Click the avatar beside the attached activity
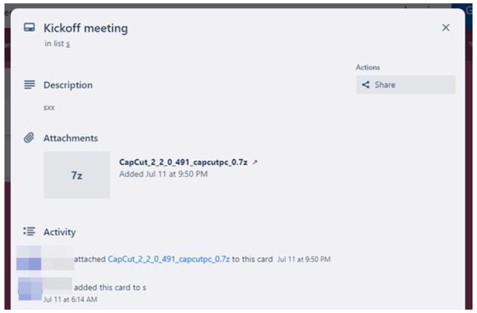This screenshot has height=313, width=477. point(29,258)
